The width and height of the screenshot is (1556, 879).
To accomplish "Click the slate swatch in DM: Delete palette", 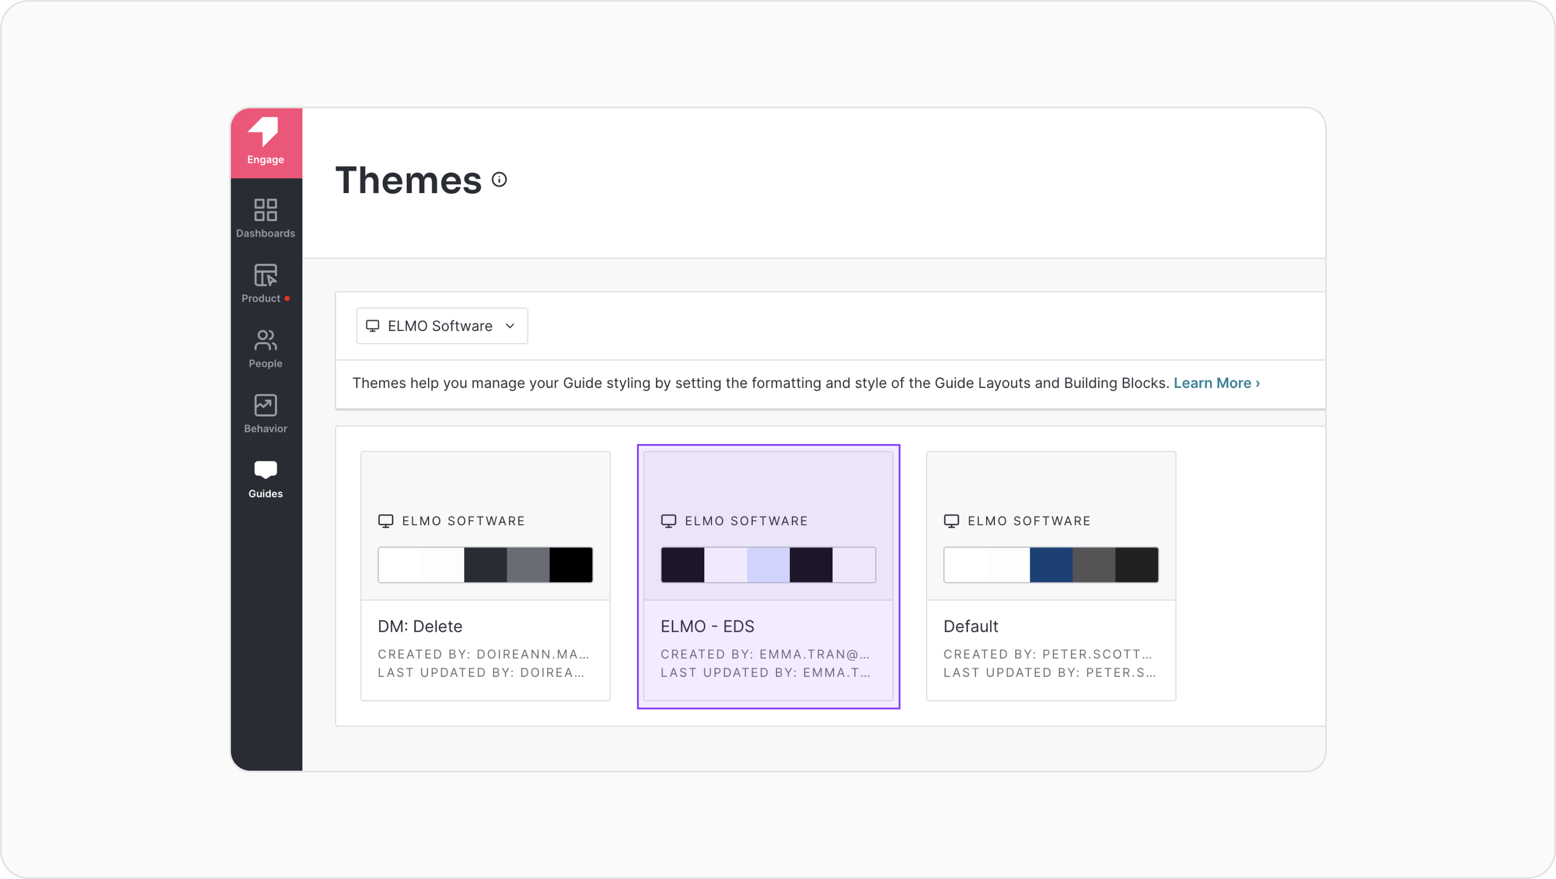I will click(x=485, y=564).
